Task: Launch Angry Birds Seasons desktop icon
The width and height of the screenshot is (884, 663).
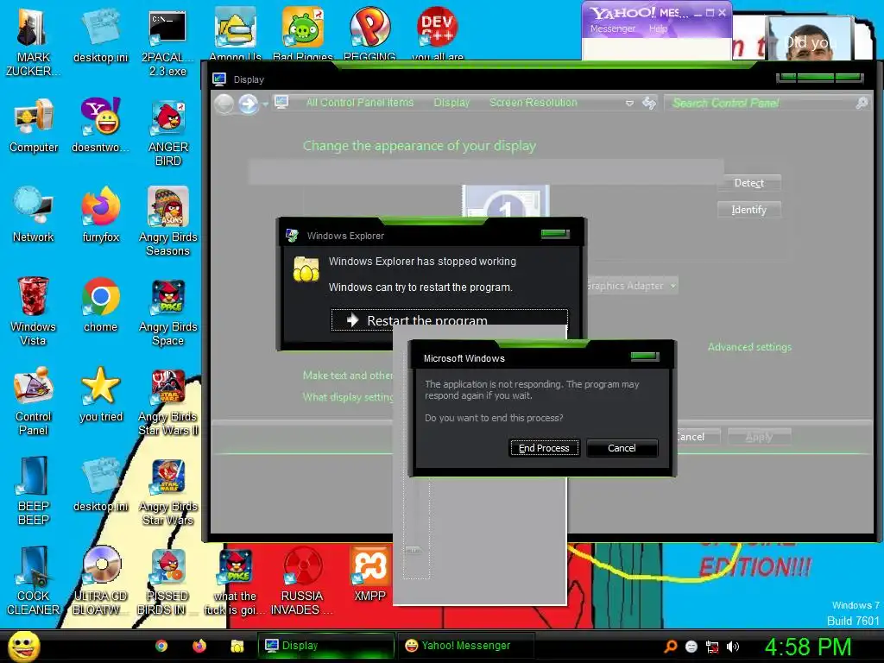Action: pos(168,222)
